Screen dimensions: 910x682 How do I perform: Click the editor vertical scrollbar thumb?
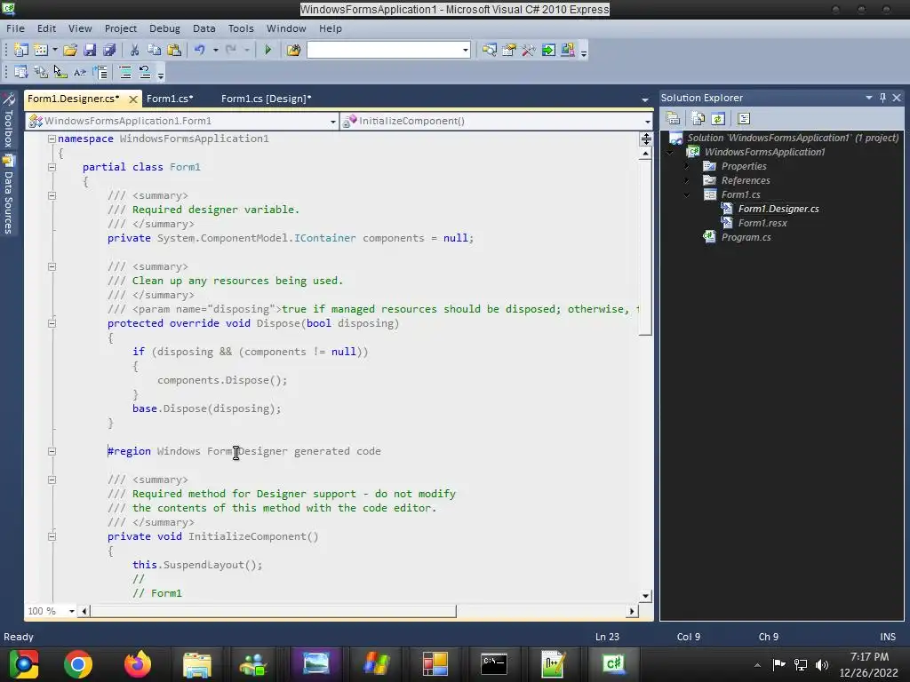[x=645, y=248]
